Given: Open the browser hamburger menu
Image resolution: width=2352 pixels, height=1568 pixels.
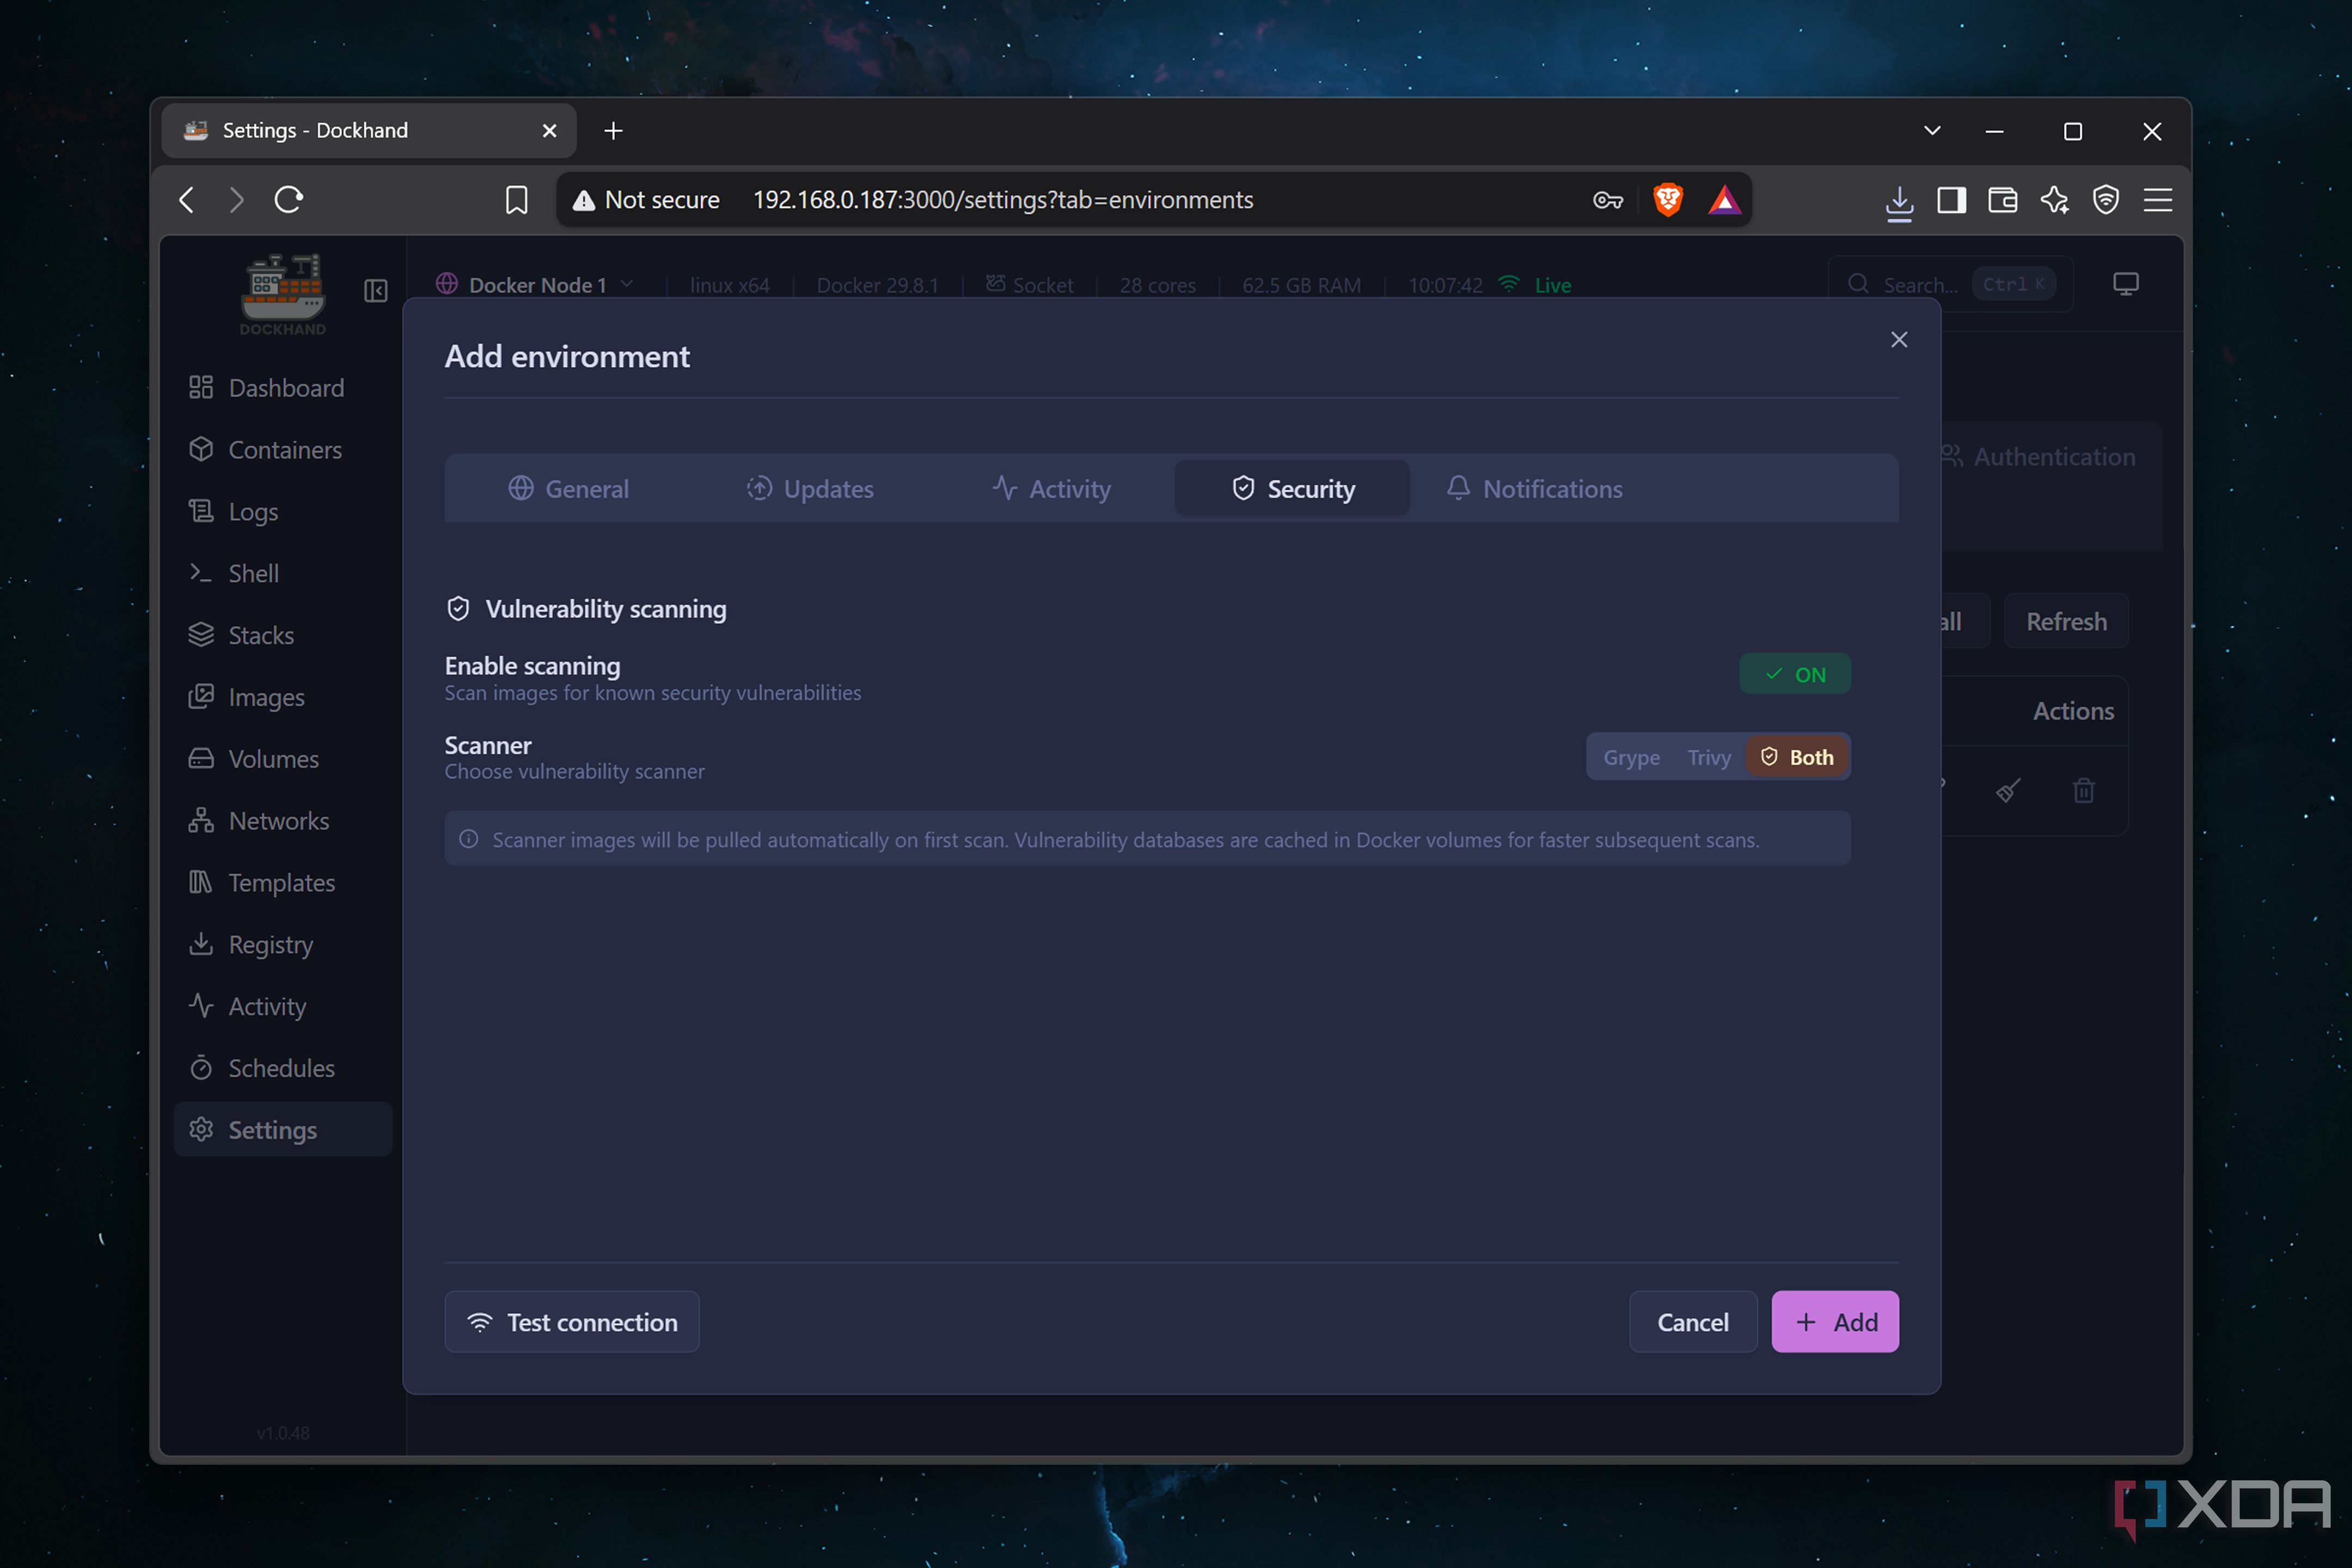Looking at the screenshot, I should 2158,200.
